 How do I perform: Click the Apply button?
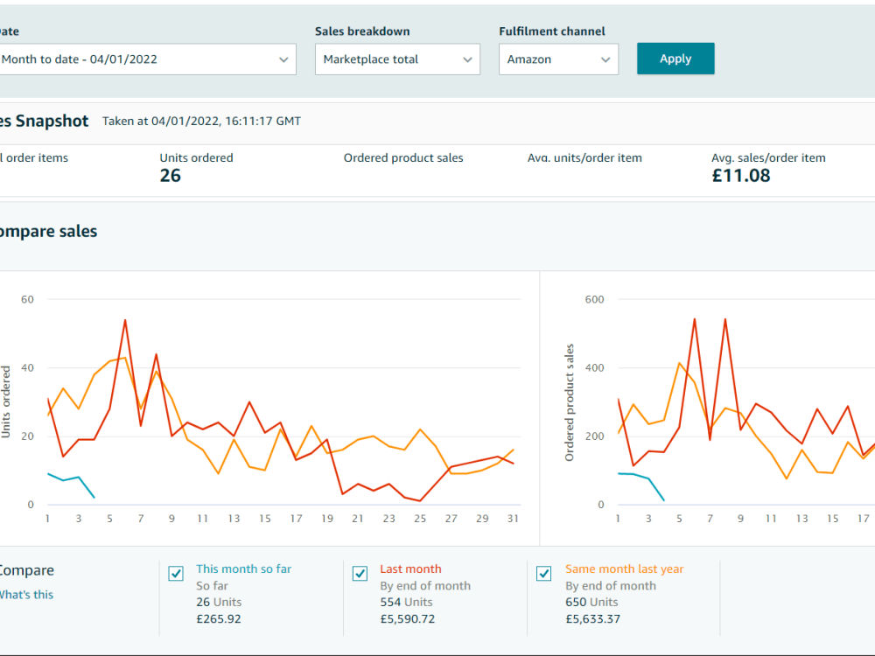tap(675, 59)
